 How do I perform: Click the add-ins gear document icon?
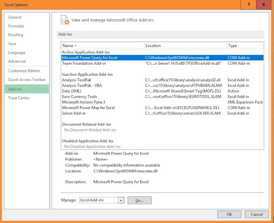pyautogui.click(x=65, y=20)
